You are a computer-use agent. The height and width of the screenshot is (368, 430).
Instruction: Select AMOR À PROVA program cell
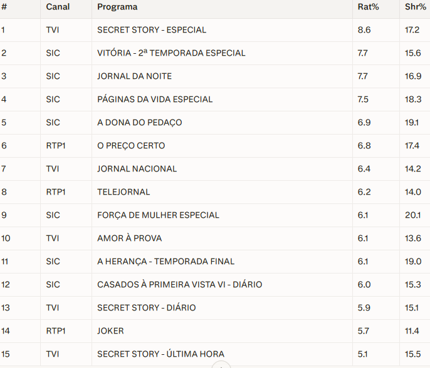pyautogui.click(x=130, y=238)
